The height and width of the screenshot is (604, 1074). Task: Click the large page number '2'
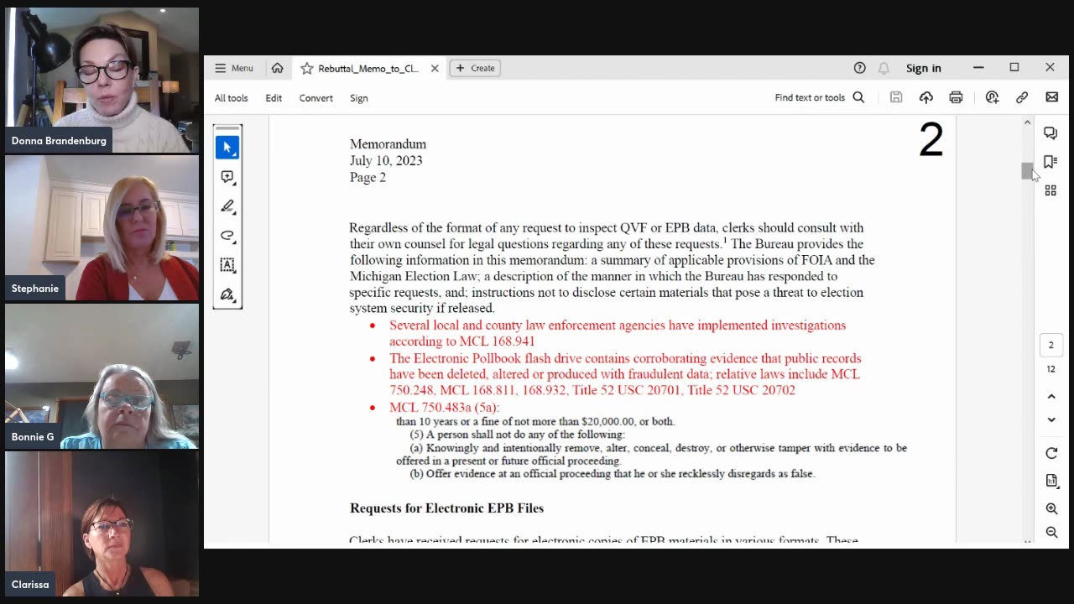931,140
